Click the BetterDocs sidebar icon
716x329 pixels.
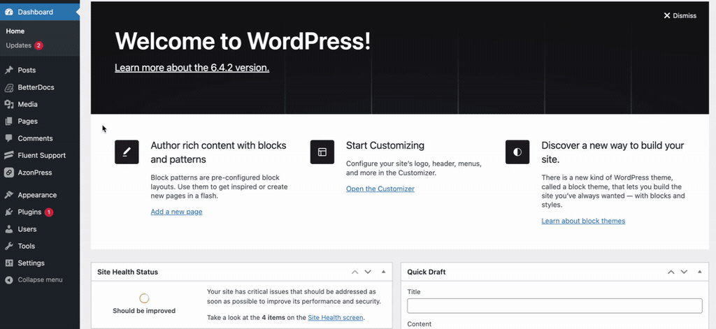8,87
